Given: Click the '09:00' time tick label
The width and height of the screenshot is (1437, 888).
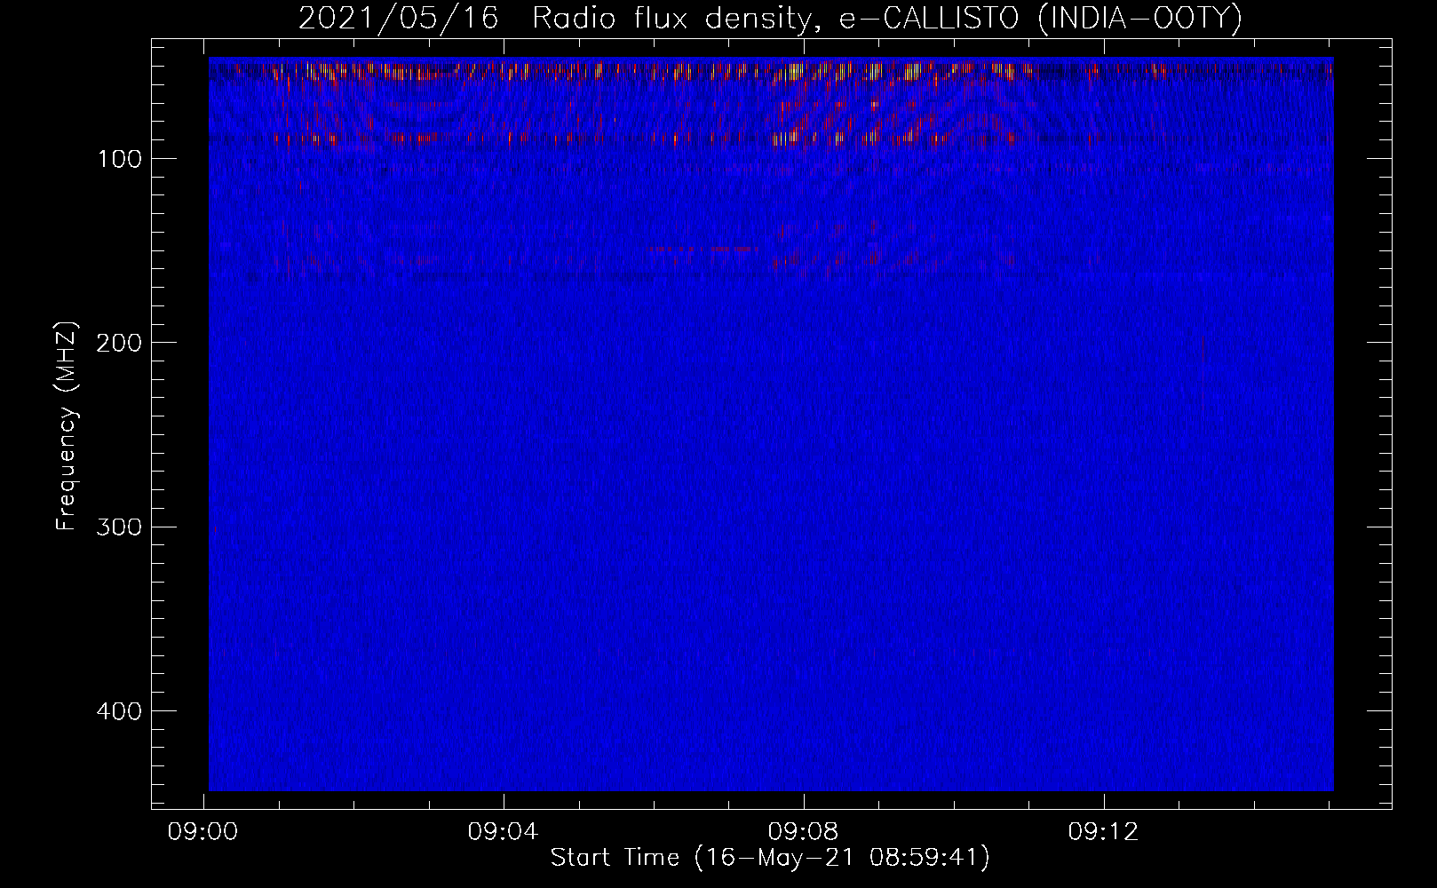Looking at the screenshot, I should point(203,832).
